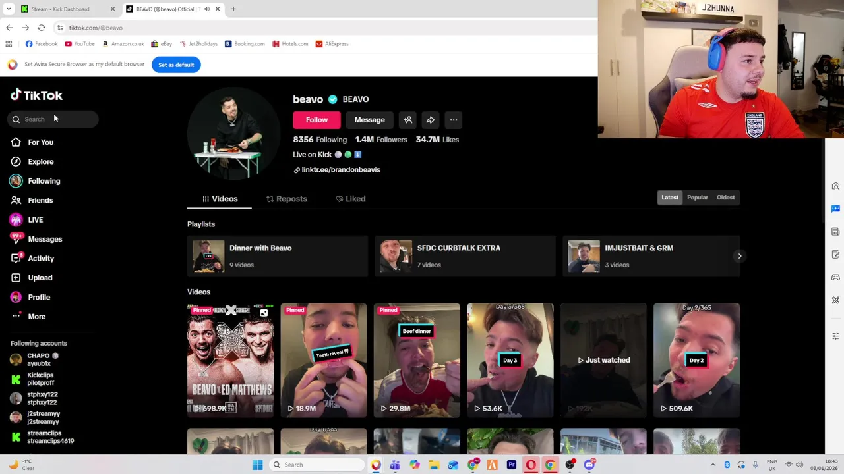Open a new browser tab
Screen dimensions: 844x474
click(x=233, y=9)
